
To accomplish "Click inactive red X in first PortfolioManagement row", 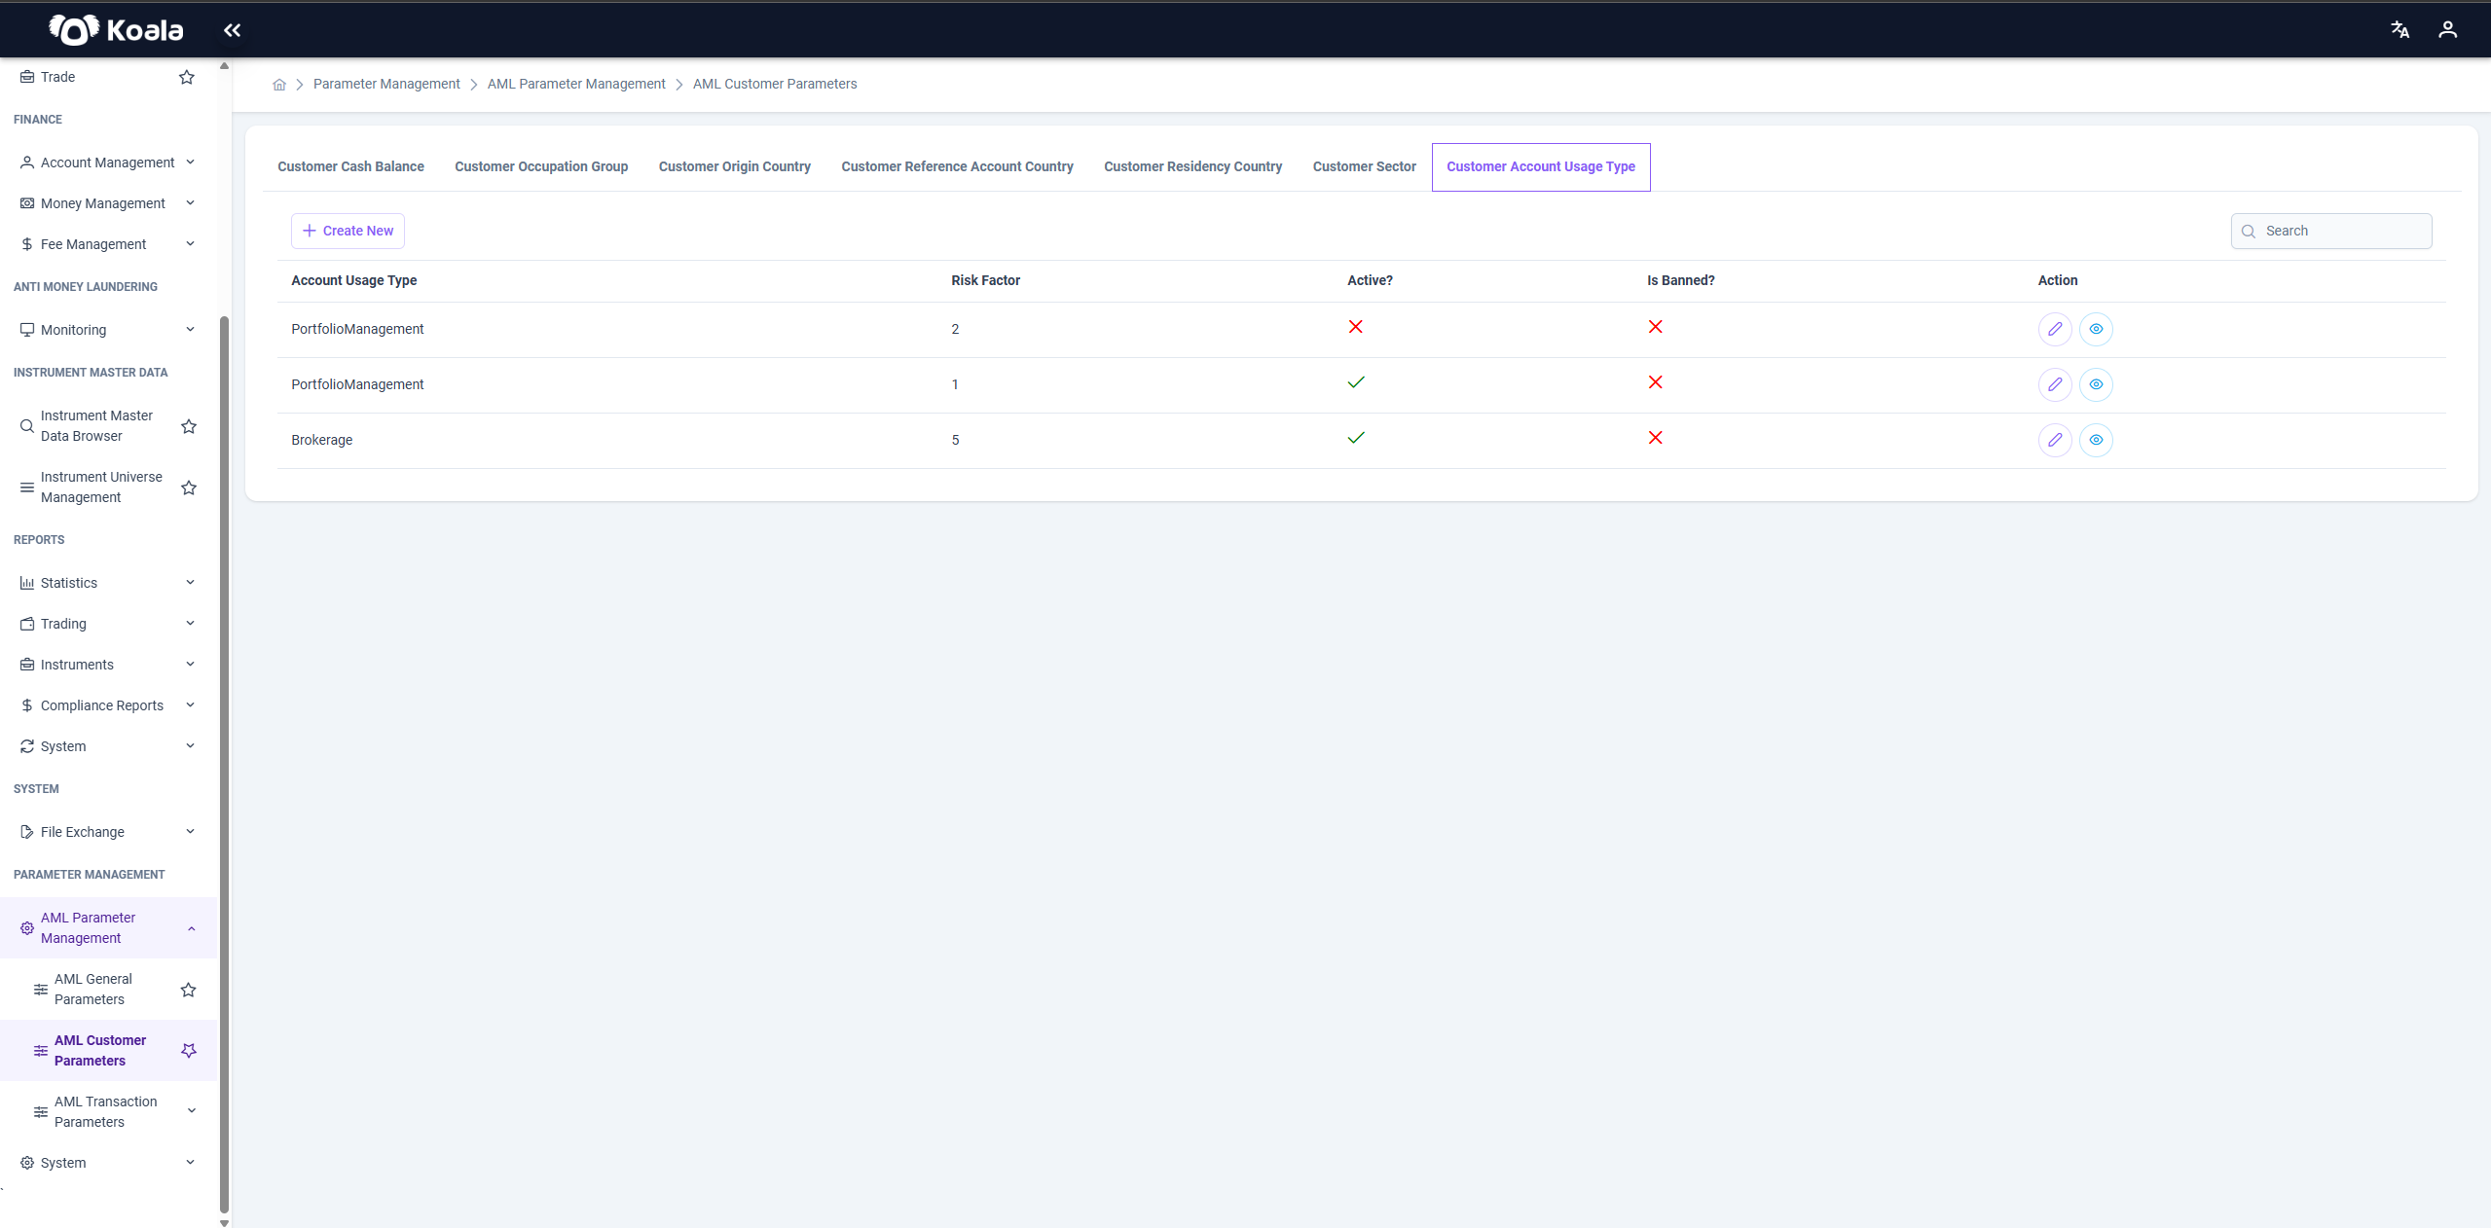I will [x=1355, y=327].
